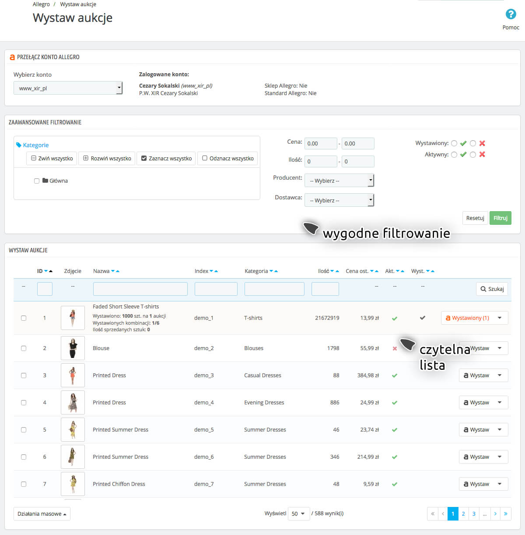Sort Ilość column ascending arrow
The width and height of the screenshot is (525, 535).
(337, 271)
